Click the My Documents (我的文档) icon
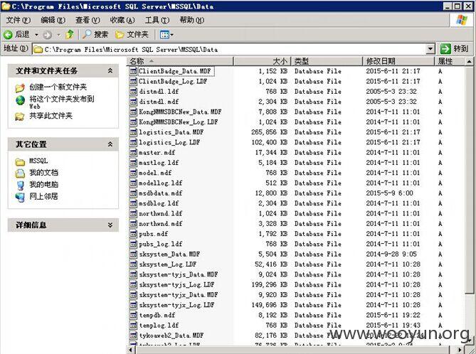The image size is (476, 354). click(20, 173)
